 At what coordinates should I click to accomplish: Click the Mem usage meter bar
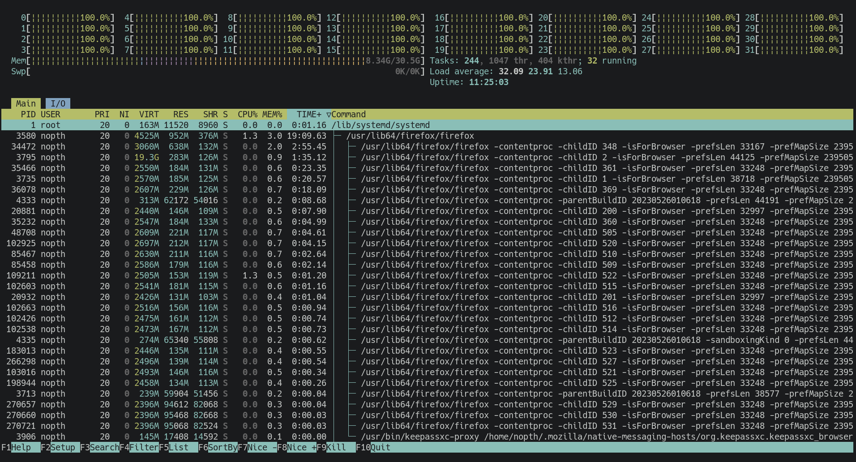pyautogui.click(x=218, y=60)
